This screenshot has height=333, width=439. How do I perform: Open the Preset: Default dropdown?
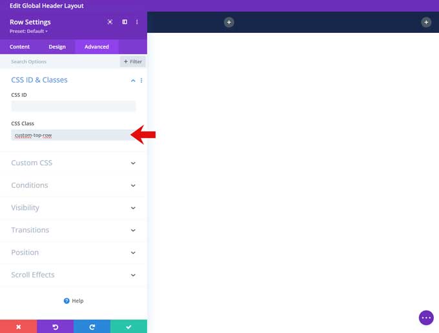(x=28, y=31)
